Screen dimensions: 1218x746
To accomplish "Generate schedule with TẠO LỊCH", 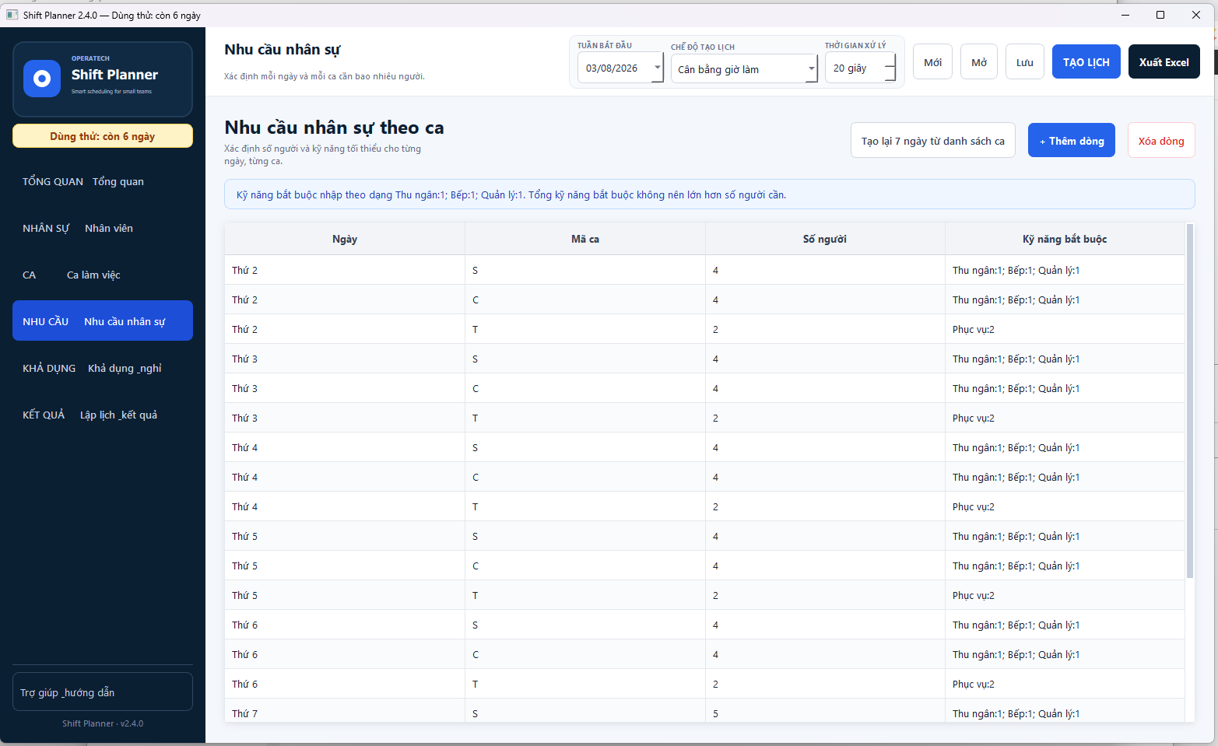I will [x=1086, y=62].
